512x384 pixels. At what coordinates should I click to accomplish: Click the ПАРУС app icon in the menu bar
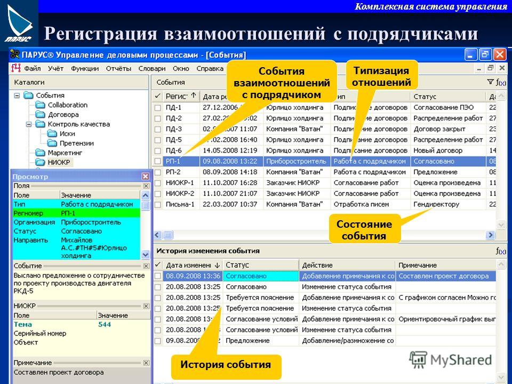(x=15, y=68)
